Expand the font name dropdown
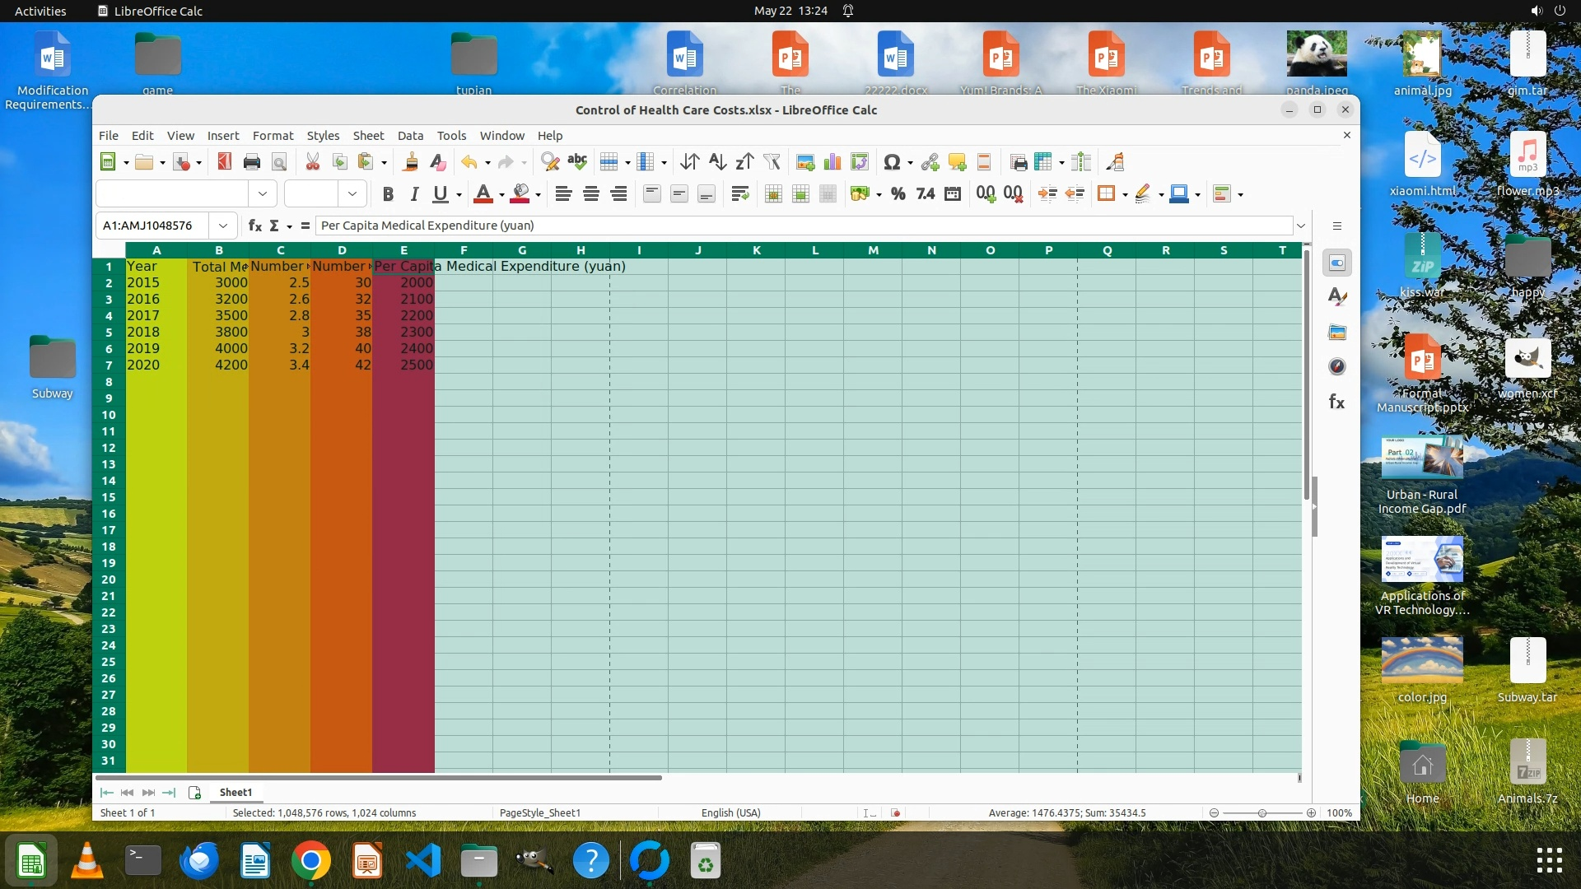1581x889 pixels. (x=263, y=194)
